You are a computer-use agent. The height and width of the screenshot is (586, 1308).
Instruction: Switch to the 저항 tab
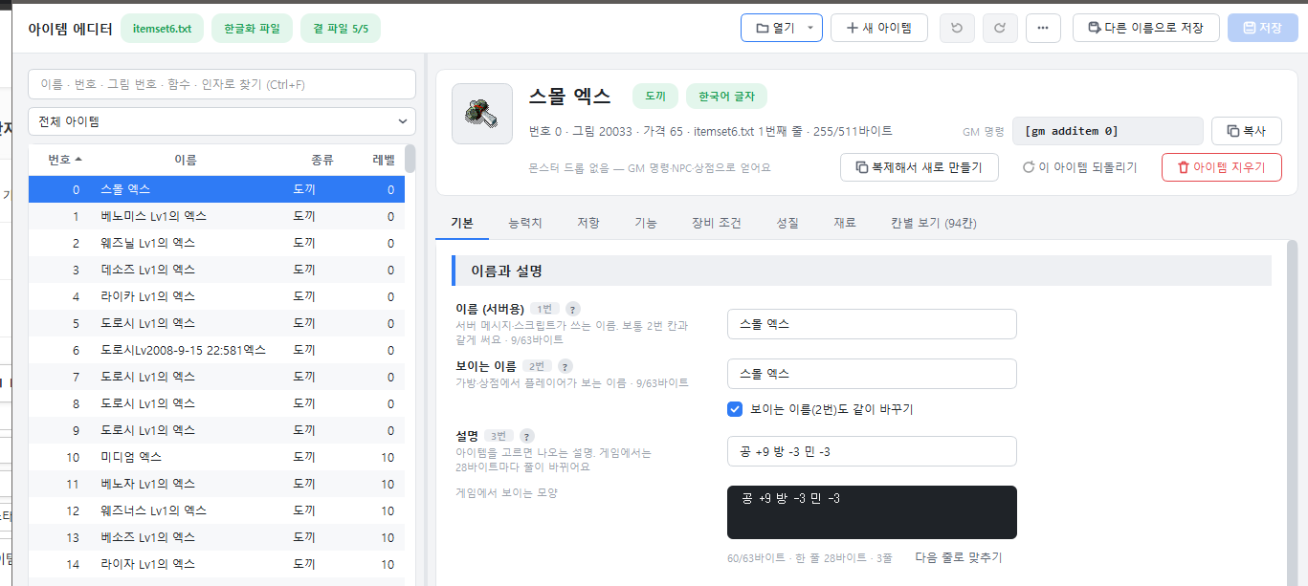coord(587,223)
